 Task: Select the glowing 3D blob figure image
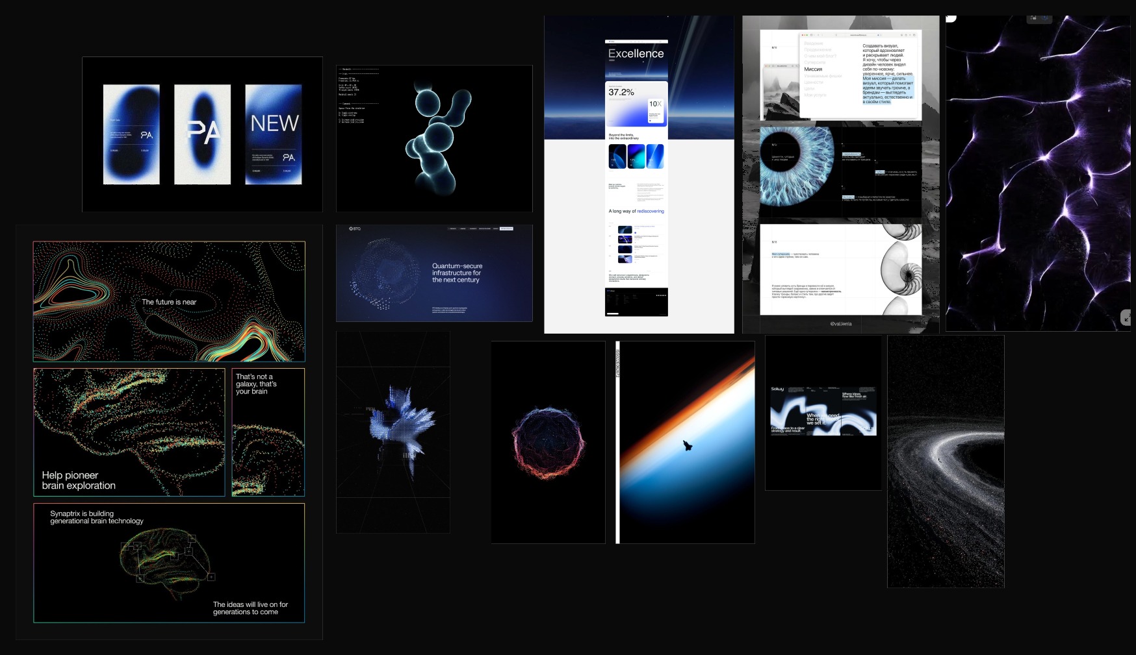click(x=434, y=138)
